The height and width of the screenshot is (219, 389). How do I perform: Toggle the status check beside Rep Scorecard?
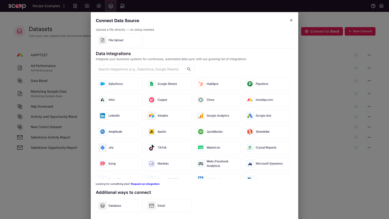click(x=356, y=106)
